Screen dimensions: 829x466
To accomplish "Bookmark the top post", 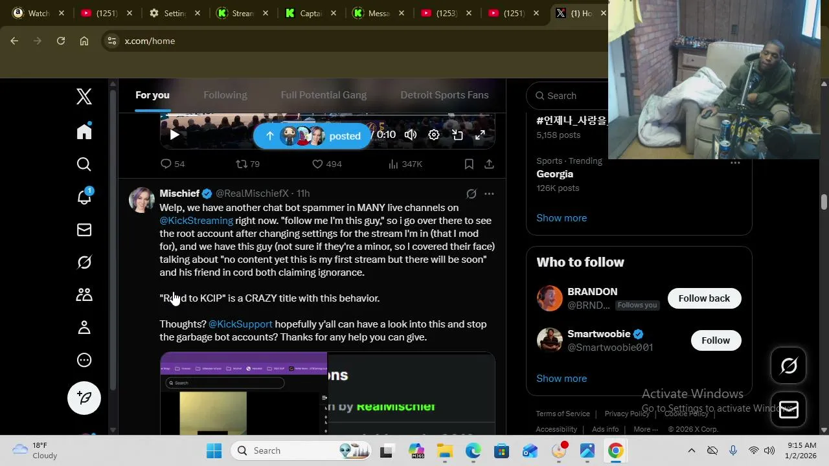I will 469,164.
